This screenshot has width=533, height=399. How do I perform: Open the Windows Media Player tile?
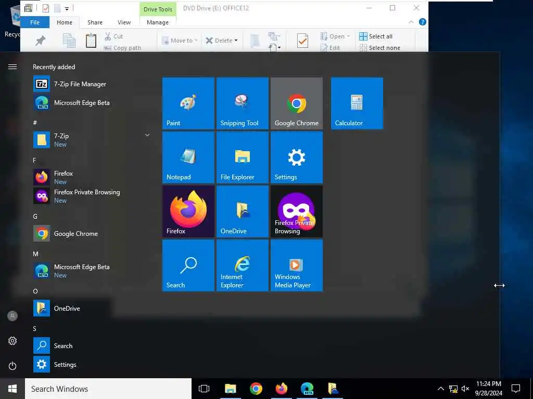tap(296, 265)
